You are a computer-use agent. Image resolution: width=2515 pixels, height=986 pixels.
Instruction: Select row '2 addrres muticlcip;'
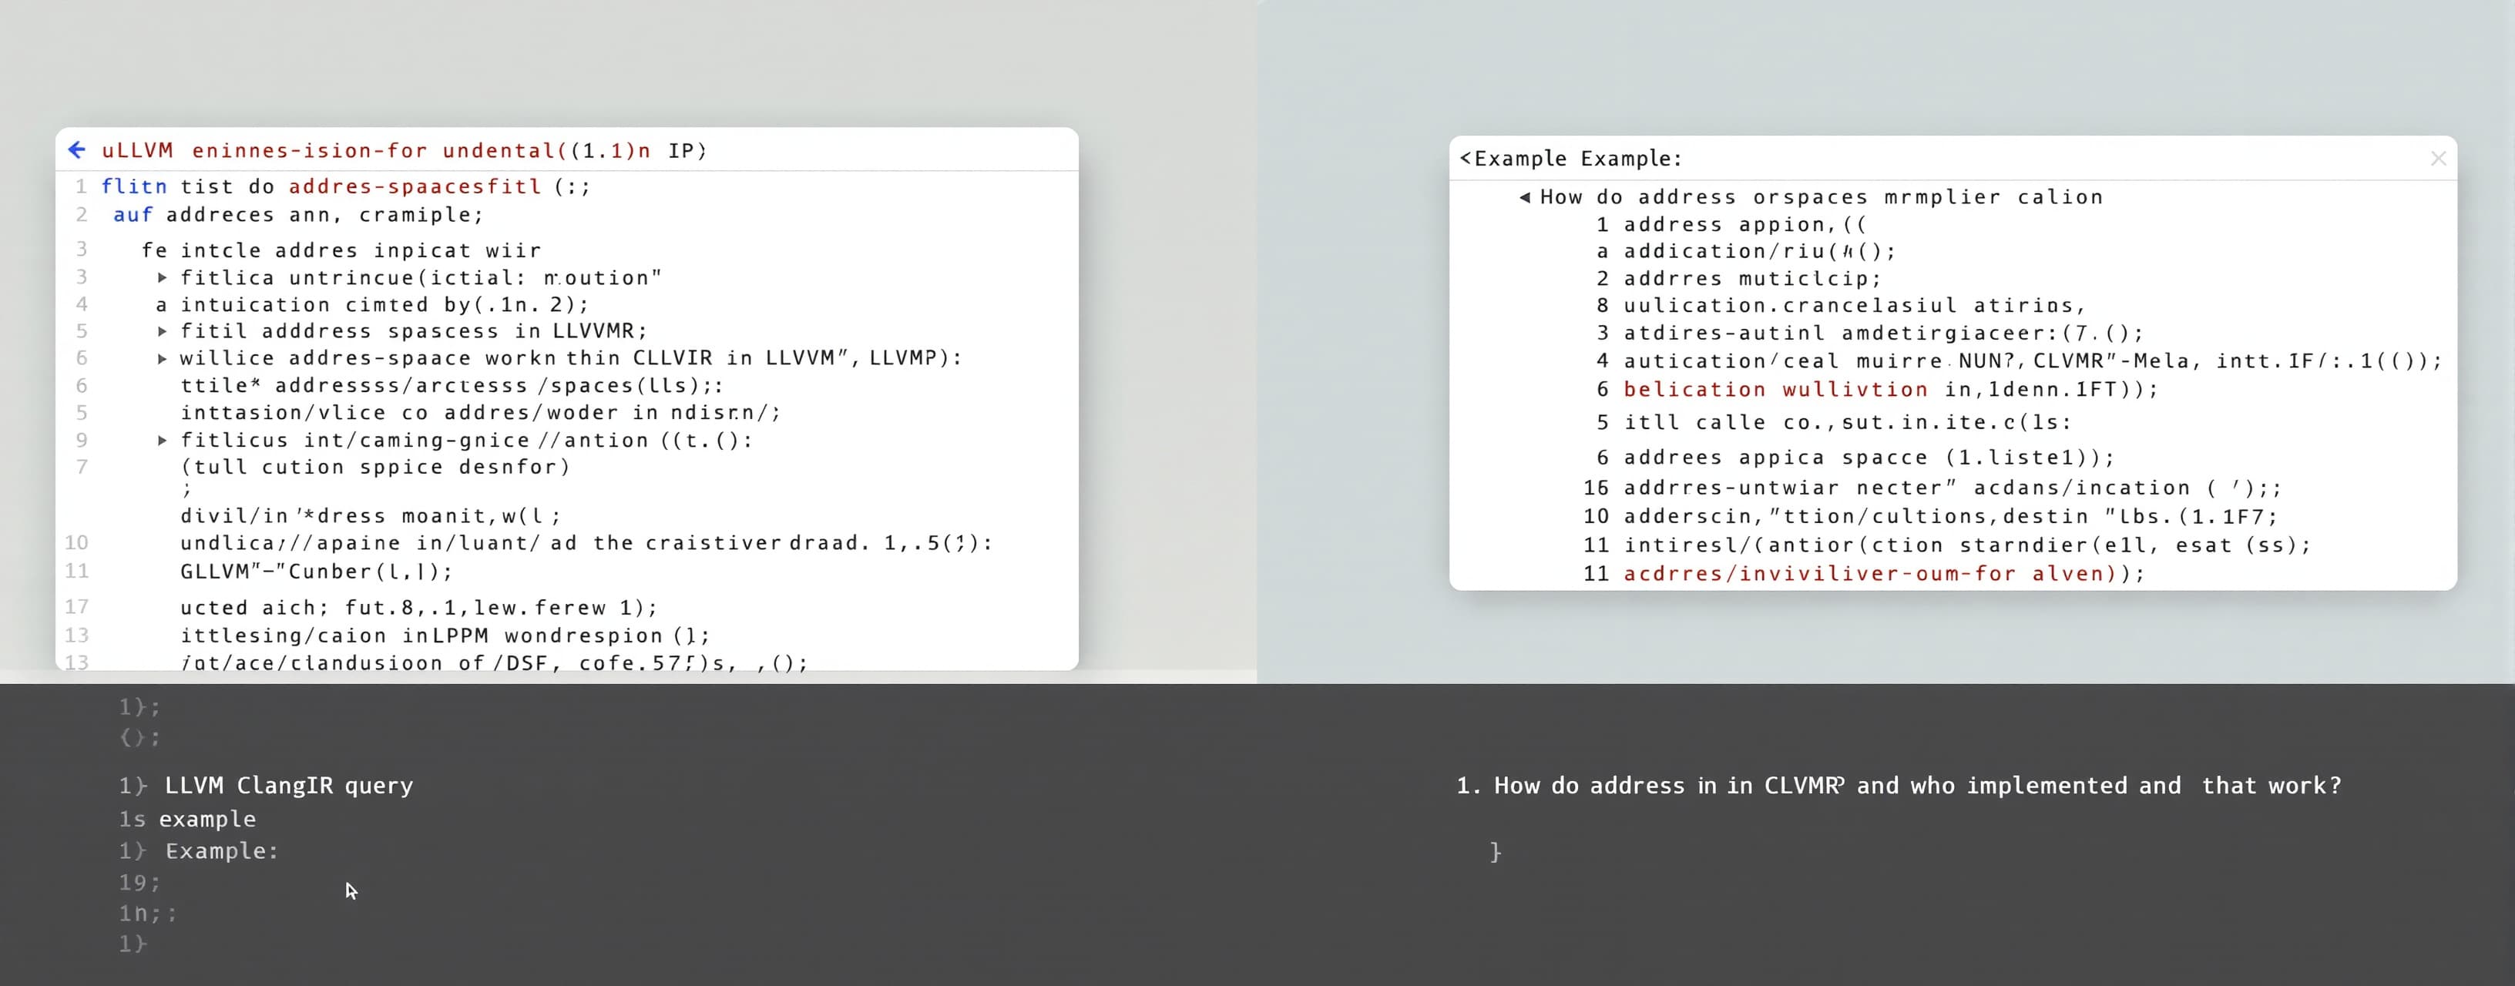pyautogui.click(x=1738, y=279)
